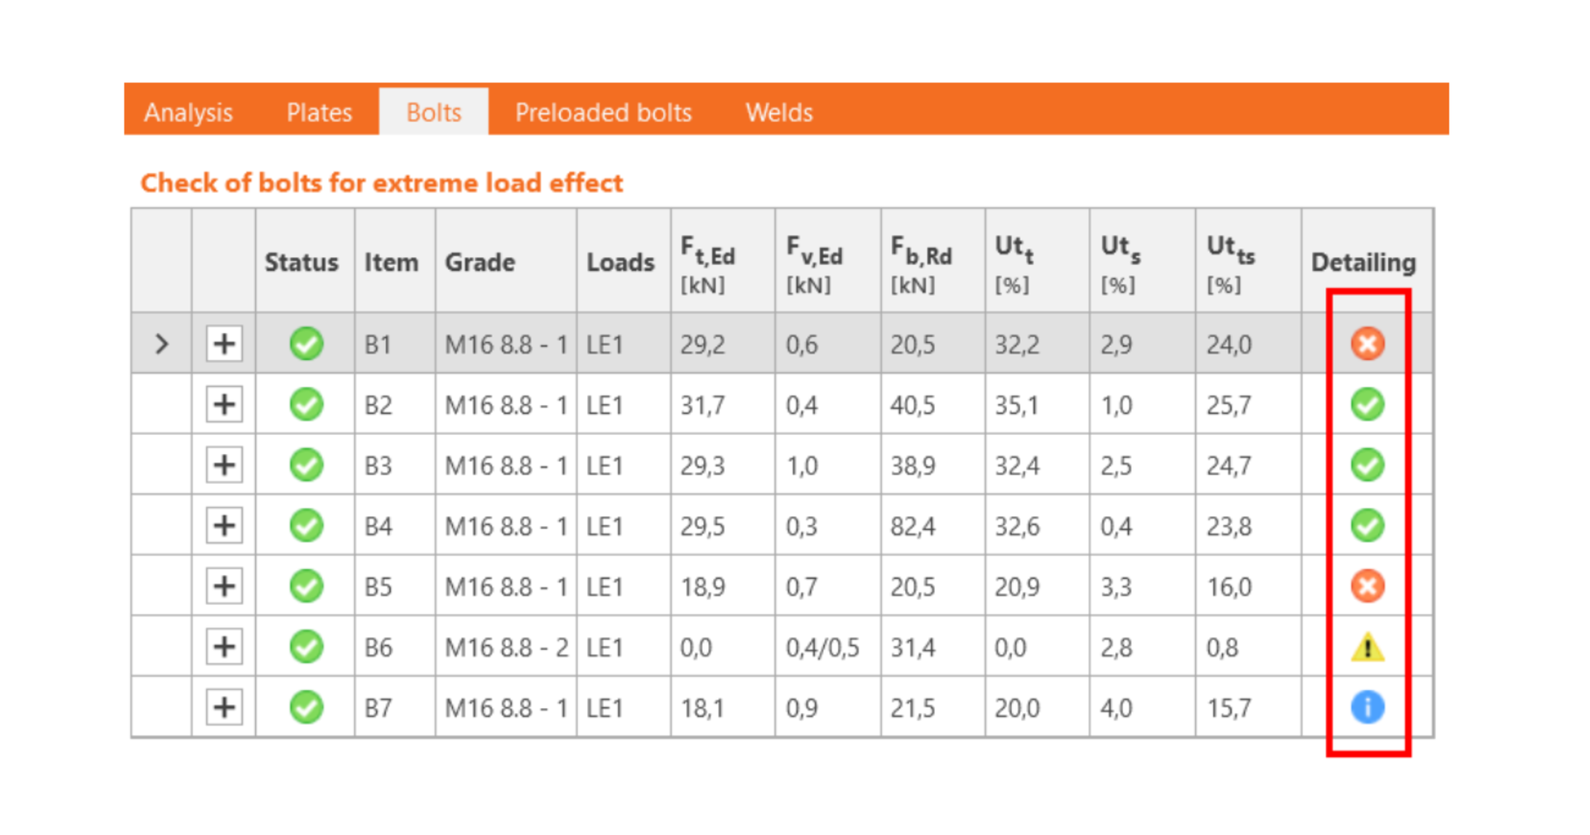Viewport: 1590px width, 835px height.
Task: Click the green status icon for bolt B1
Action: (306, 344)
